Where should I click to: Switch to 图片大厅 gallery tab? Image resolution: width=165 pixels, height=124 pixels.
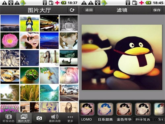tap(24, 118)
